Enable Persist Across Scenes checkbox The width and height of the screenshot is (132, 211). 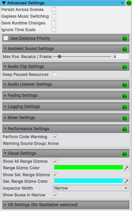pos(54,9)
